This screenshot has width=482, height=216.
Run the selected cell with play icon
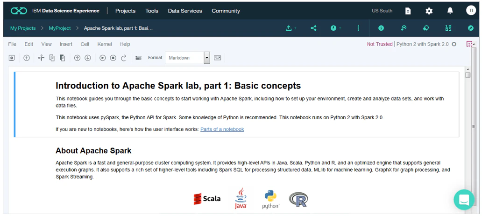tap(103, 58)
